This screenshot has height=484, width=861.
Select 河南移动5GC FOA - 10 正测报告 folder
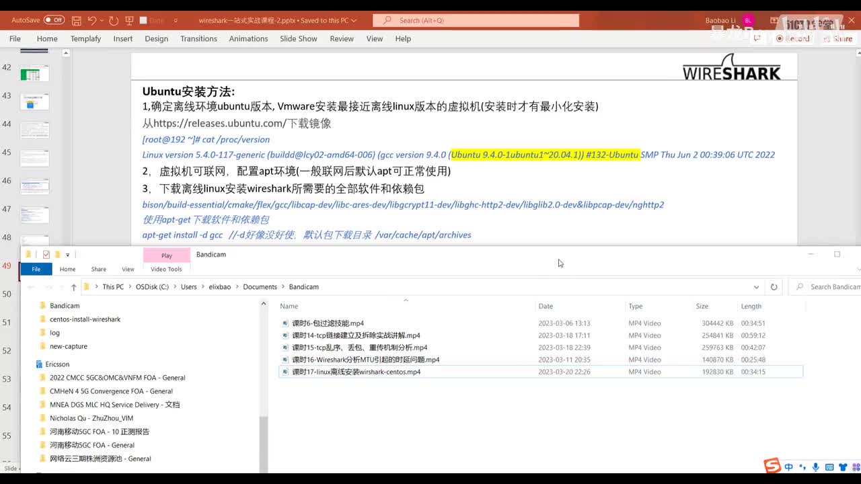pyautogui.click(x=100, y=432)
